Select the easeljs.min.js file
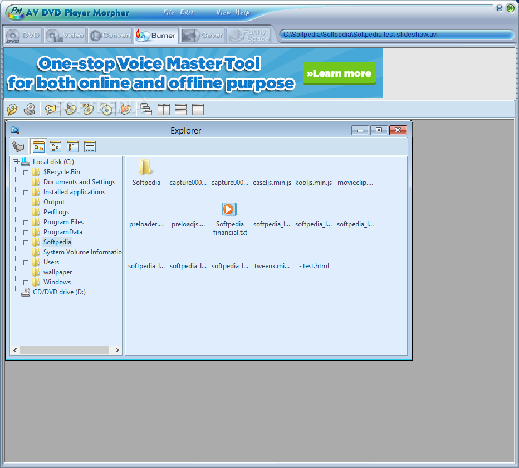This screenshot has height=468, width=519. [x=272, y=183]
